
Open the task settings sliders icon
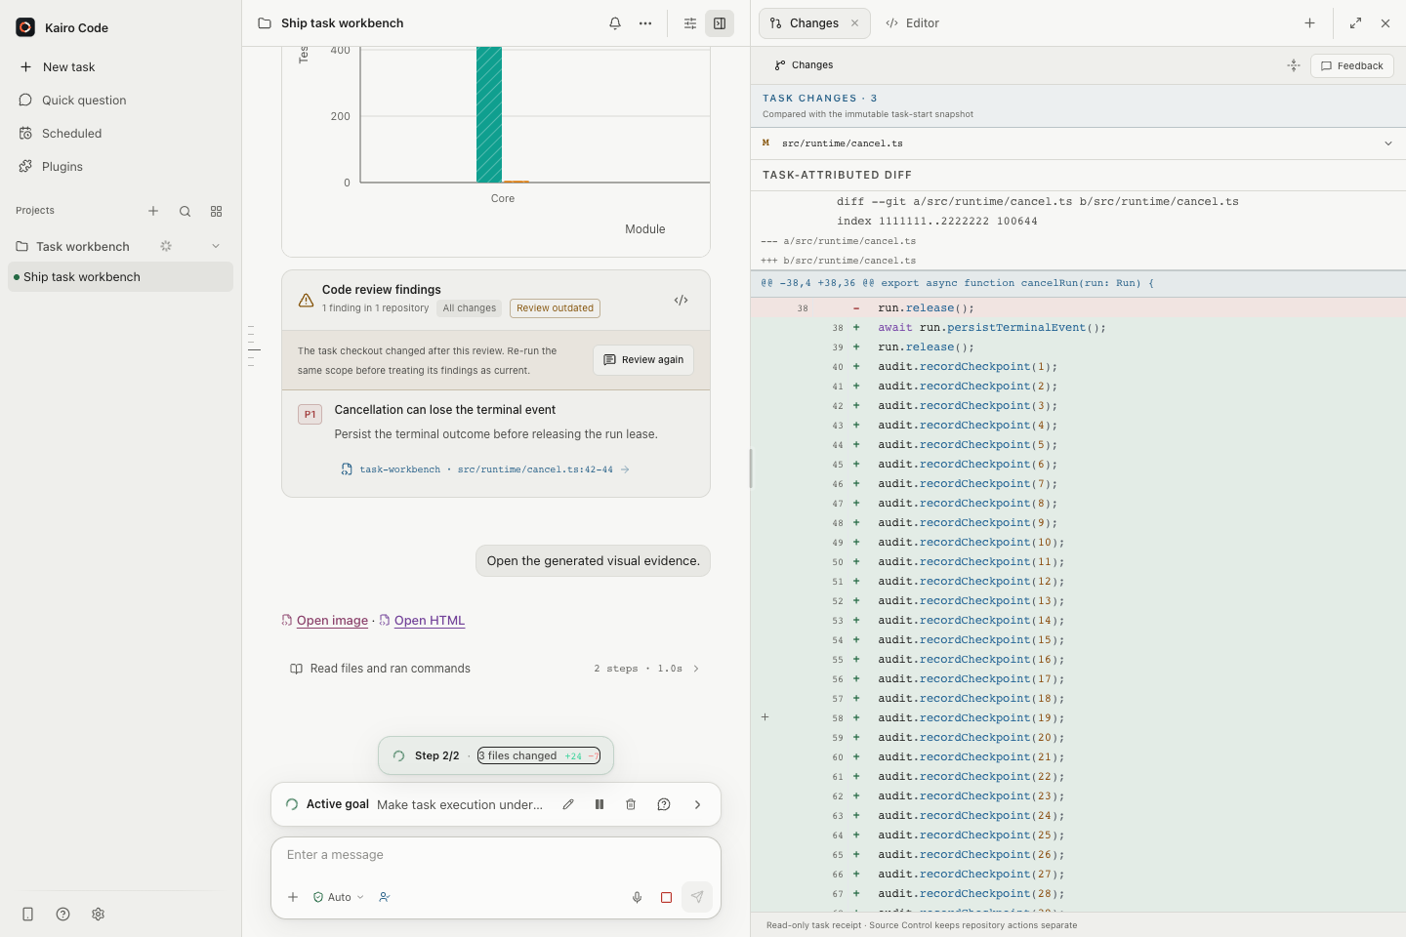click(x=690, y=23)
